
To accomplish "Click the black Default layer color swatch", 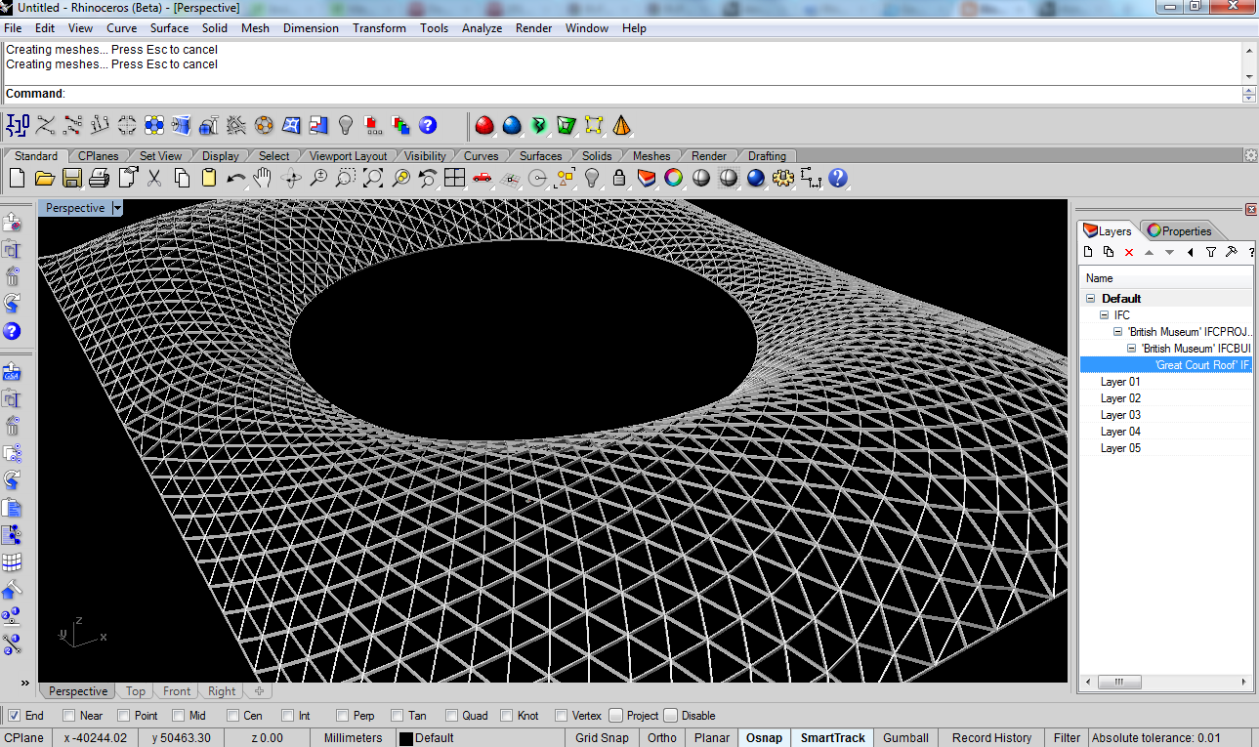I will pos(405,738).
